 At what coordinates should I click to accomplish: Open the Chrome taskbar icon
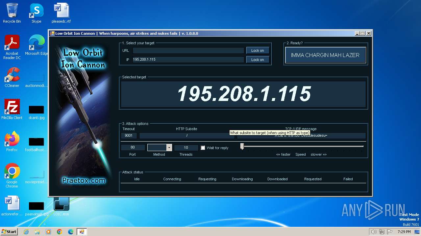click(x=60, y=232)
